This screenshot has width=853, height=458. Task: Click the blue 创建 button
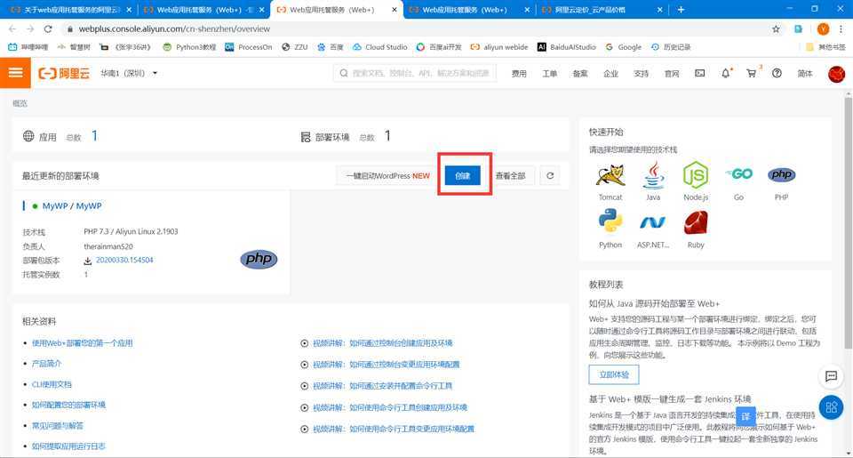[462, 176]
